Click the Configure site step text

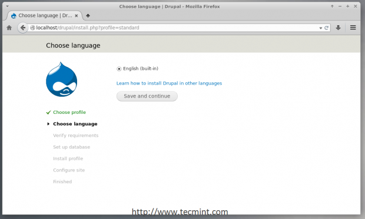(69, 170)
